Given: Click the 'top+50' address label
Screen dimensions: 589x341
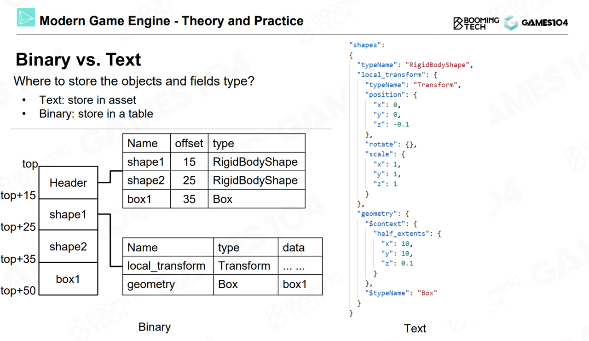Looking at the screenshot, I should (18, 290).
